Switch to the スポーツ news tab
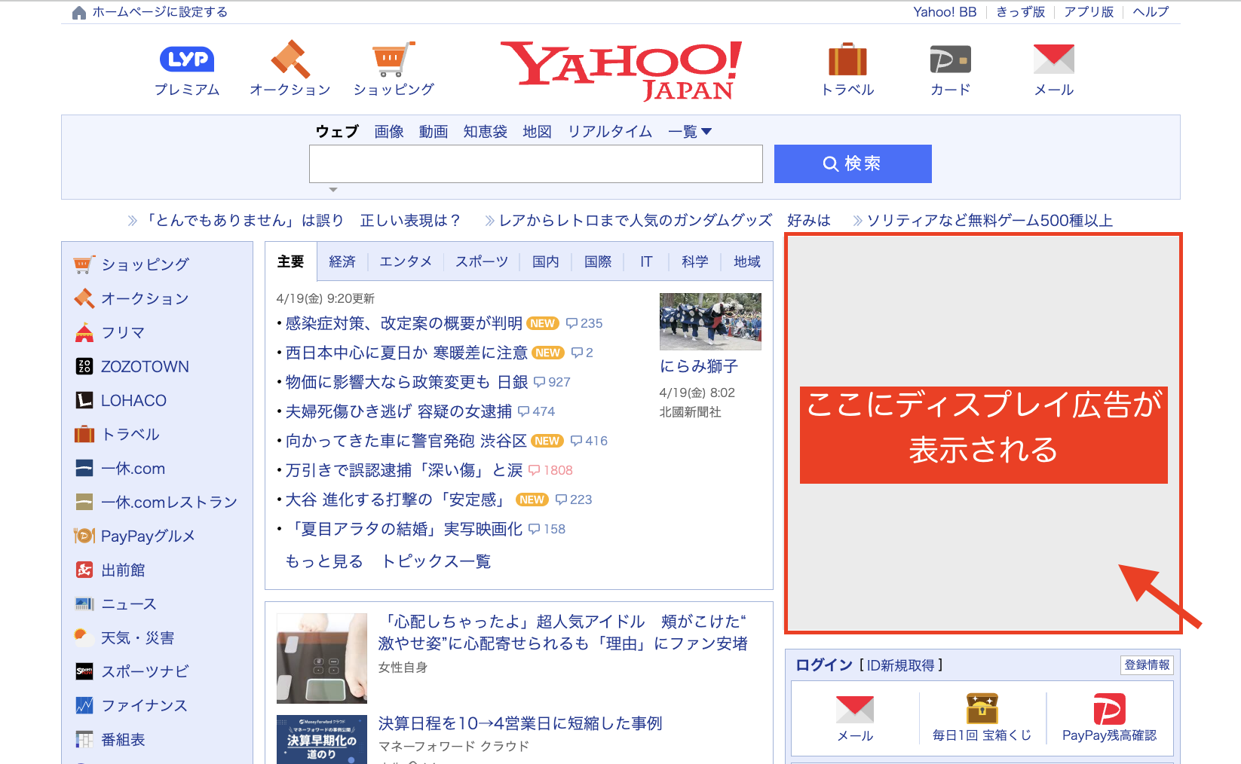The height and width of the screenshot is (764, 1241). click(482, 261)
